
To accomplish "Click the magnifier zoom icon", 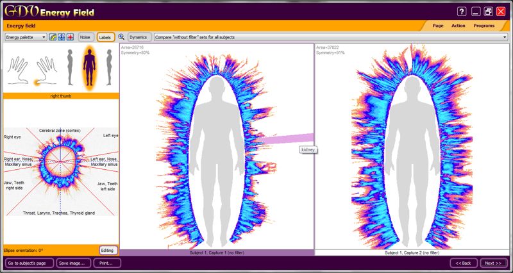I will [121, 37].
